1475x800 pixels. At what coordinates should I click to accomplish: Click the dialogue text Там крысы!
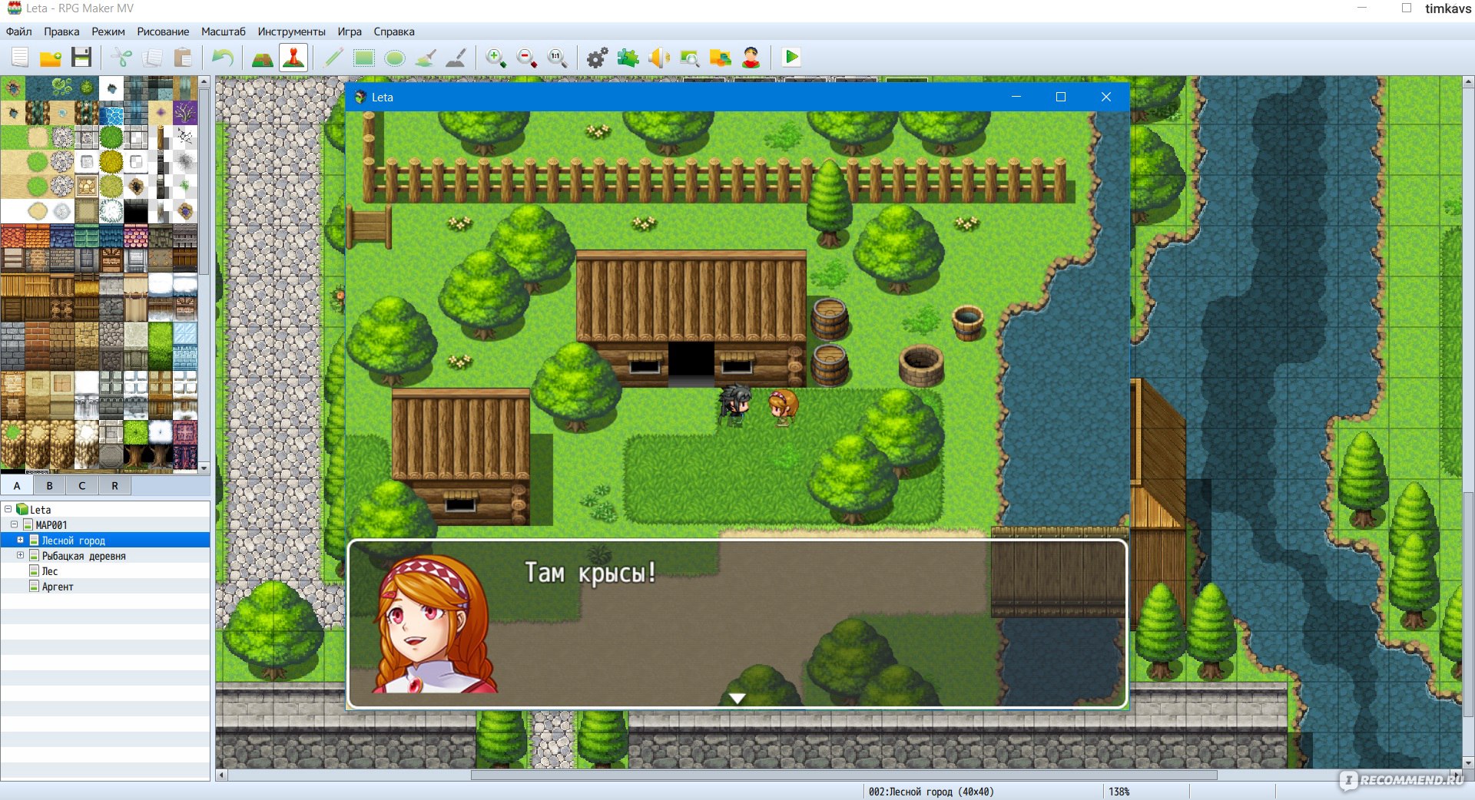coord(590,573)
